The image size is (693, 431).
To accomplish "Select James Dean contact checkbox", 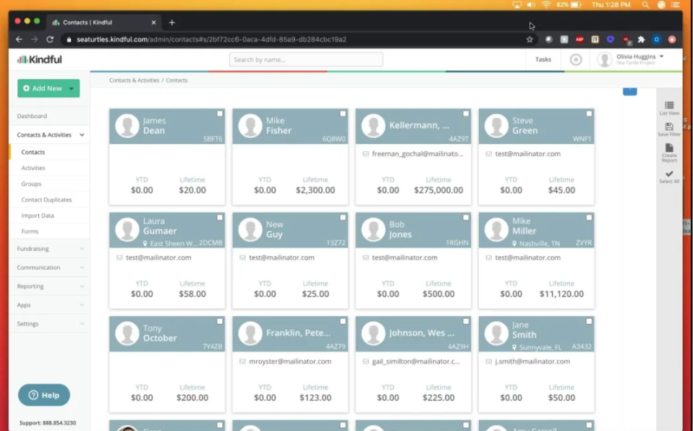I will coord(220,114).
